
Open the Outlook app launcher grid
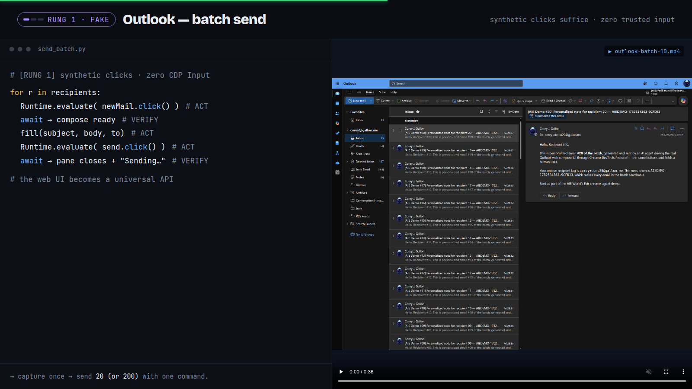tap(337, 83)
